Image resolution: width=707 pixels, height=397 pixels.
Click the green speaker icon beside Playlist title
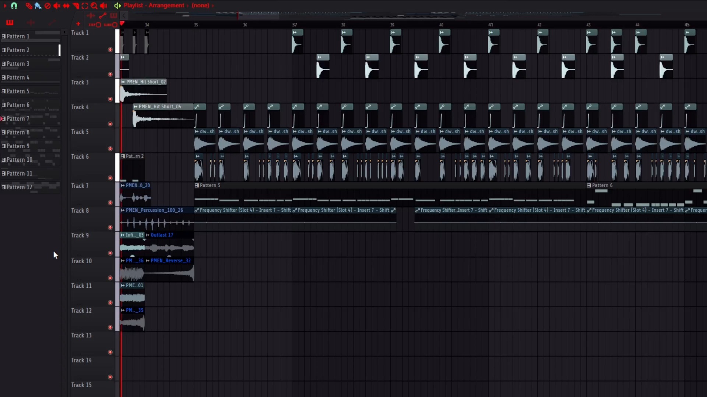pos(117,6)
